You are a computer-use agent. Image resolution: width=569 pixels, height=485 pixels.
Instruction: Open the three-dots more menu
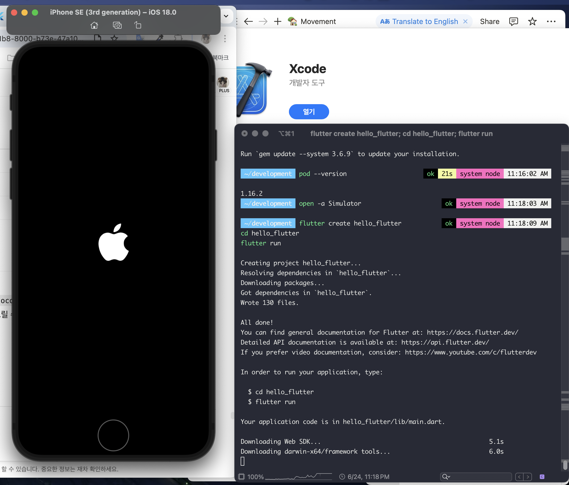(x=551, y=21)
